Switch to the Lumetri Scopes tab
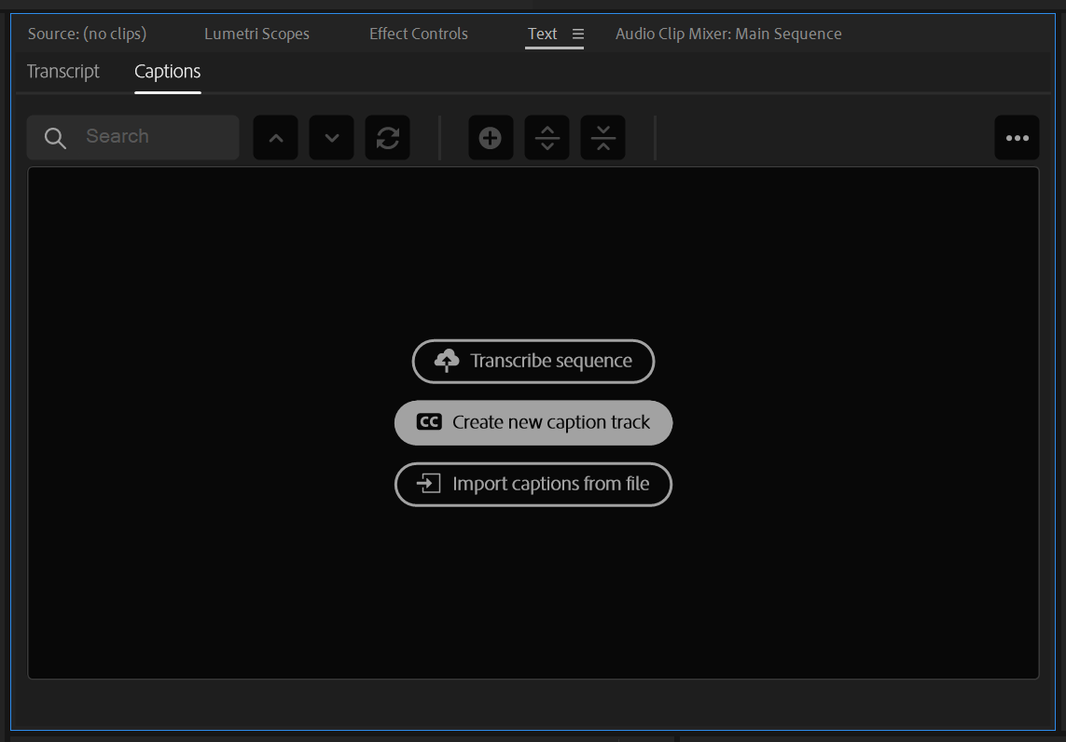 [x=256, y=34]
